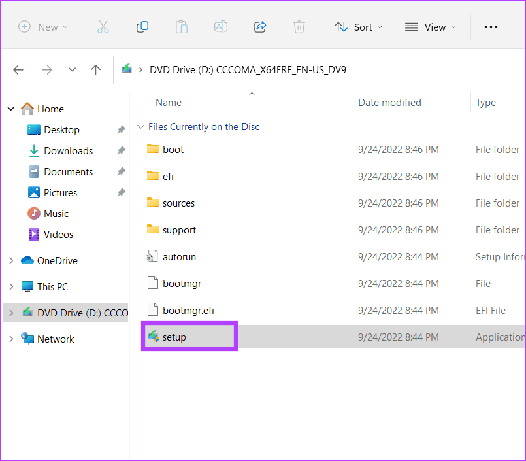Open the View dropdown

coord(431,27)
